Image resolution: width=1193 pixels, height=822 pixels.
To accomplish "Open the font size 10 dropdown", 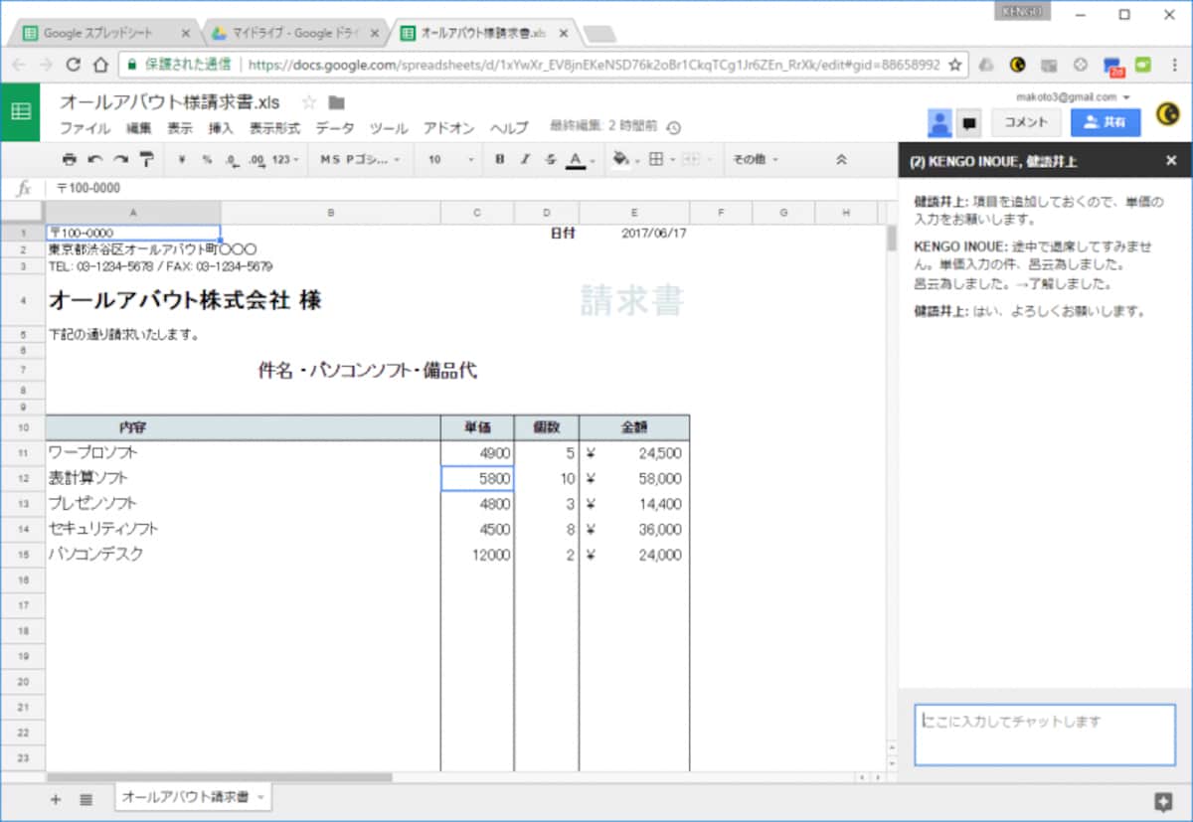I will pos(450,159).
